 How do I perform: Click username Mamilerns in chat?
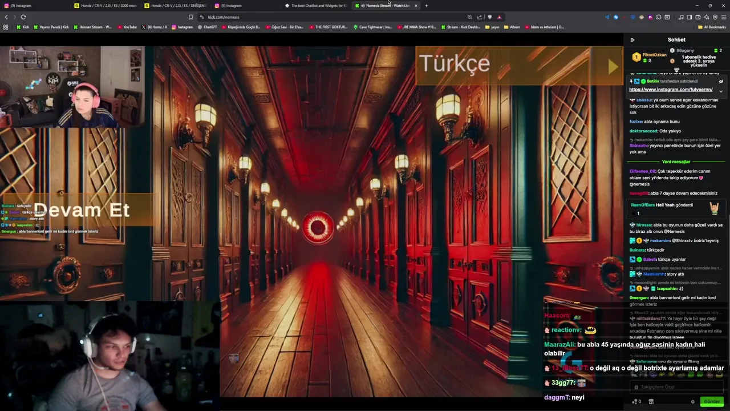654,274
